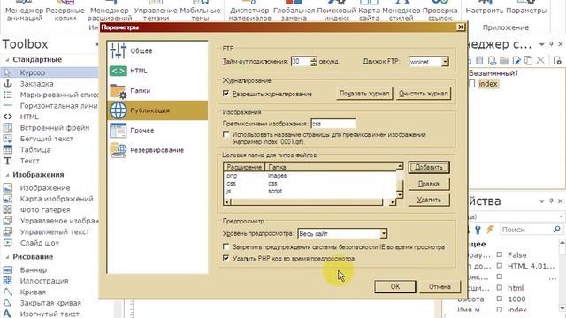Collapse the Стандартные toolbox section

click(x=7, y=60)
